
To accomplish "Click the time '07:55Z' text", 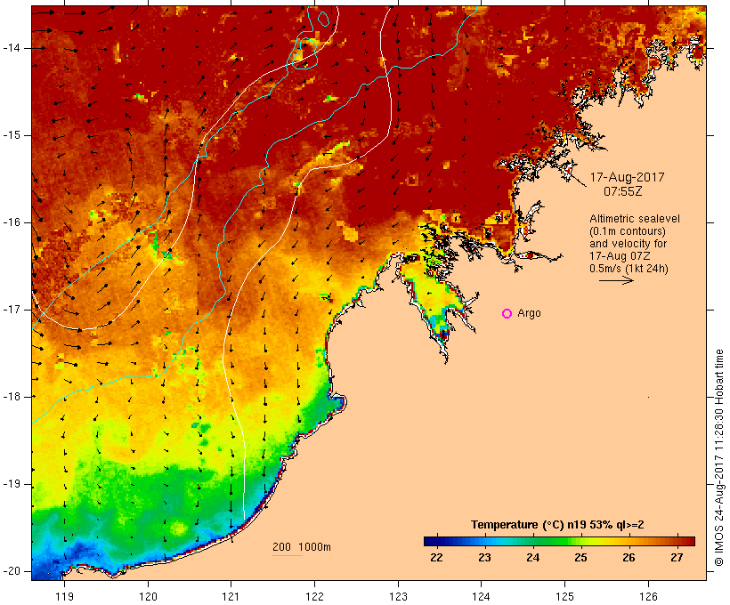I will tap(623, 191).
